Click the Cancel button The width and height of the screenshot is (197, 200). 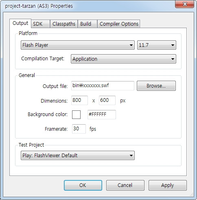tap(125, 185)
